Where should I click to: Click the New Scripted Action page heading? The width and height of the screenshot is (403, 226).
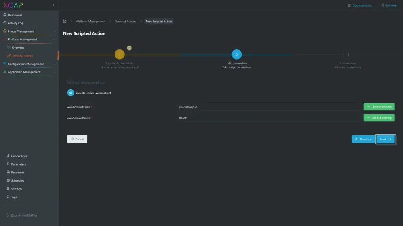pyautogui.click(x=84, y=33)
